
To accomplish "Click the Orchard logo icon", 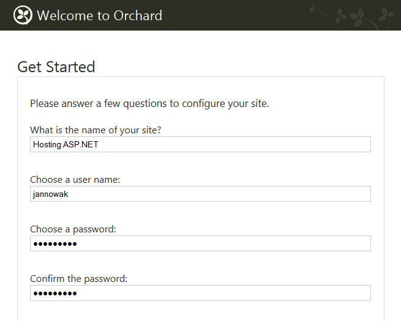I will [23, 15].
